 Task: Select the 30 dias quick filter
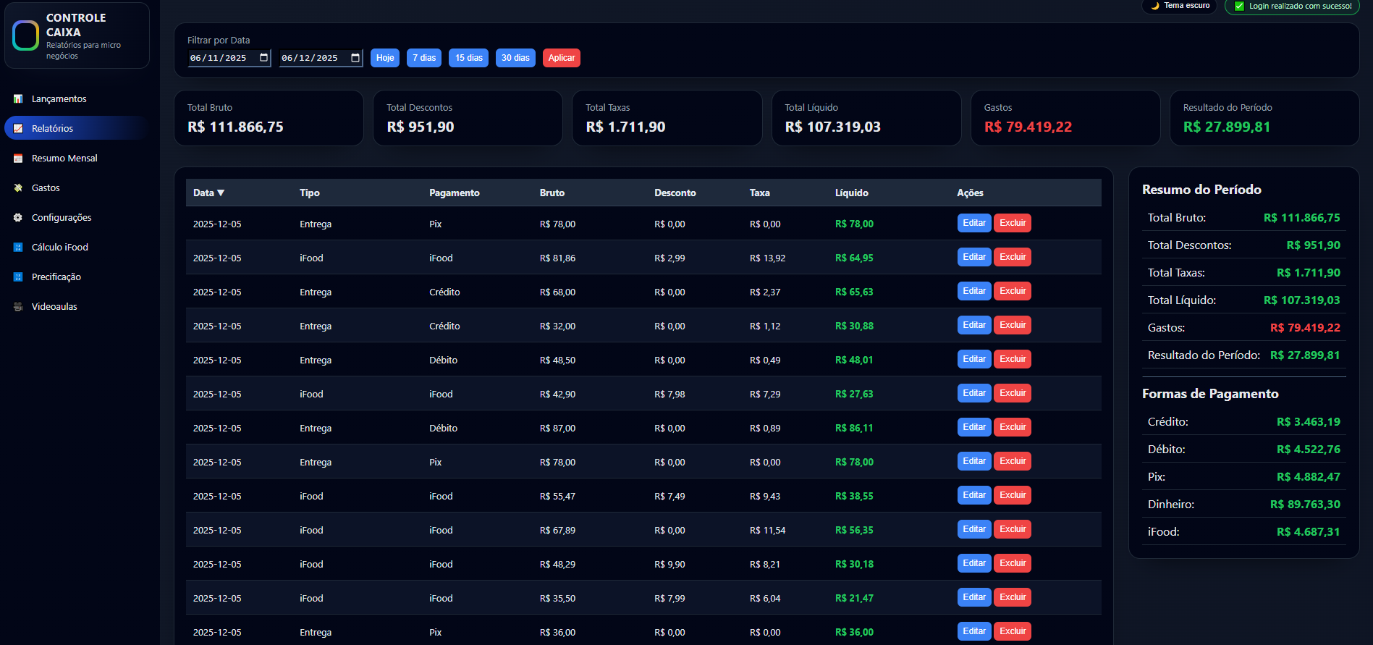[x=515, y=58]
